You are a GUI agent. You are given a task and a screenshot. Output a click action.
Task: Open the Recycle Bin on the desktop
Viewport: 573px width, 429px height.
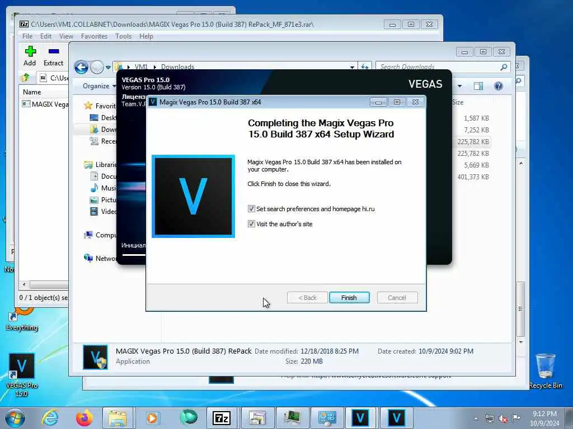pyautogui.click(x=546, y=371)
